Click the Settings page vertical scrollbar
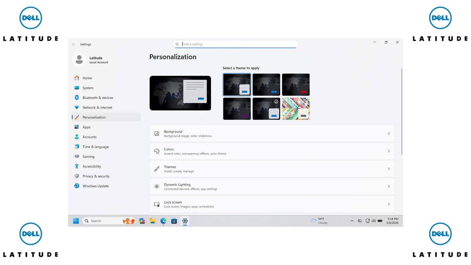471x265 pixels. 402,112
